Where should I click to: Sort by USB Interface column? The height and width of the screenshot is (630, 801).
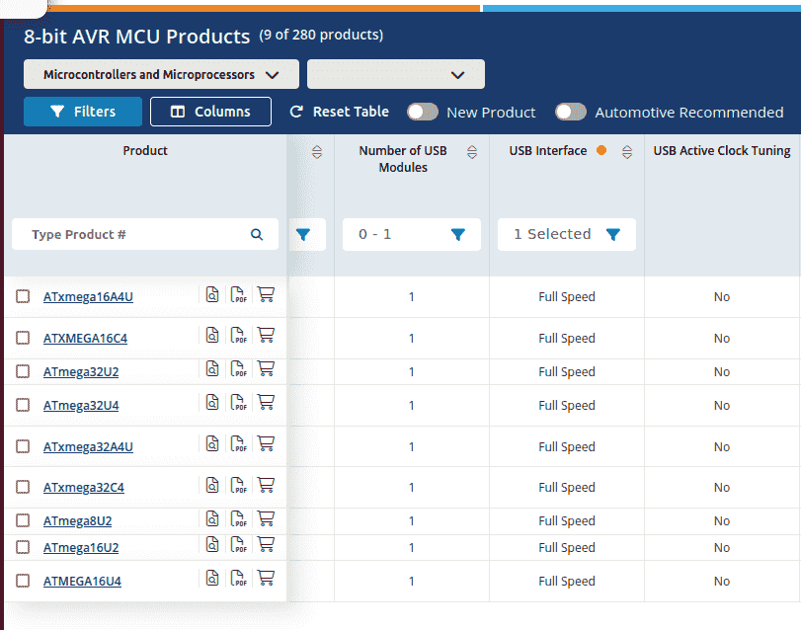click(627, 152)
